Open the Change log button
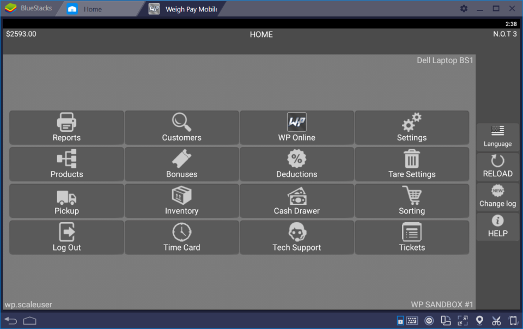This screenshot has width=523, height=329. pyautogui.click(x=497, y=196)
